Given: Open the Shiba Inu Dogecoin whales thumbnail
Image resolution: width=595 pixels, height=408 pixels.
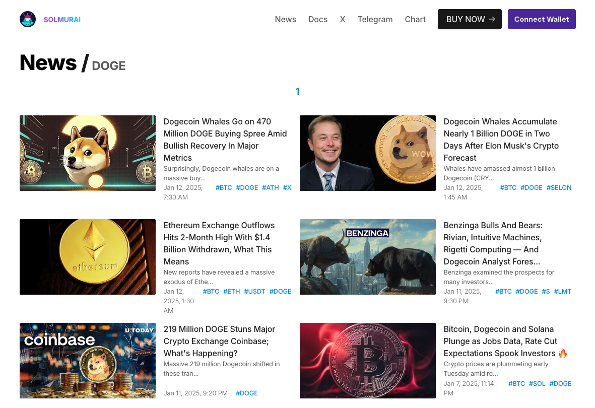Looking at the screenshot, I should (88, 153).
